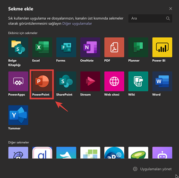179x178 pixels.
Task: Choose the Forms app icon
Action: pyautogui.click(x=66, y=47)
